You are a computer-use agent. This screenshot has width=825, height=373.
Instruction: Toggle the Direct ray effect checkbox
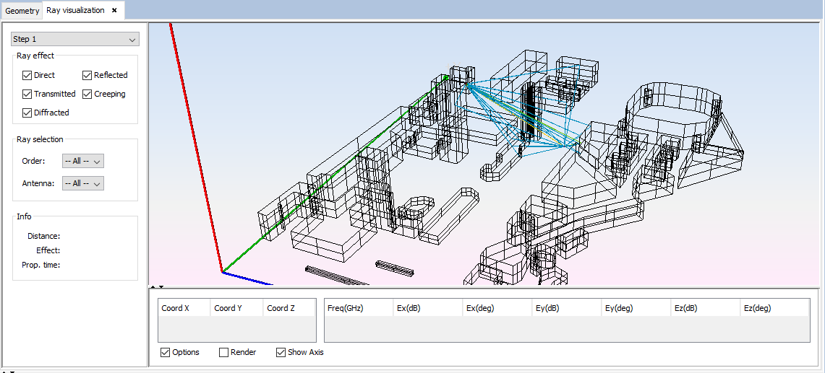point(27,75)
